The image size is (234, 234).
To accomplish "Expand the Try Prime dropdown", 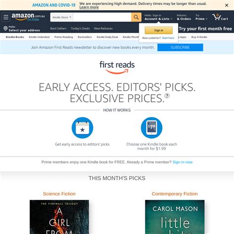I will click(x=201, y=17).
